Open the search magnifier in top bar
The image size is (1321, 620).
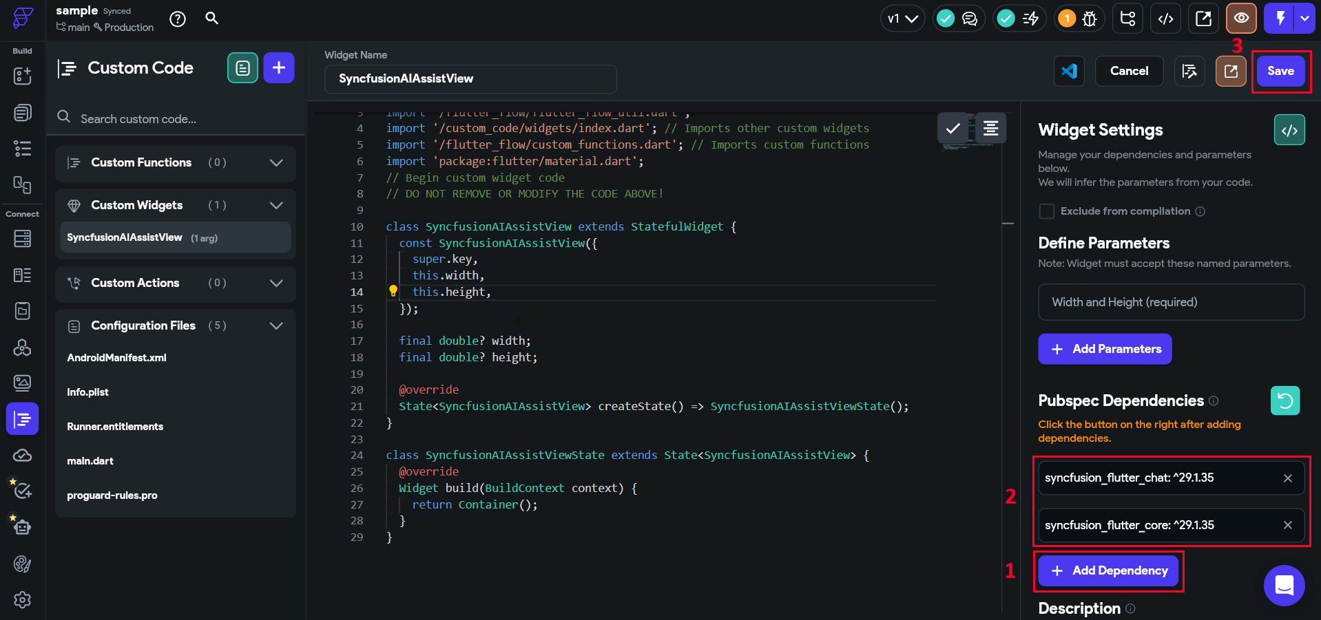(212, 19)
